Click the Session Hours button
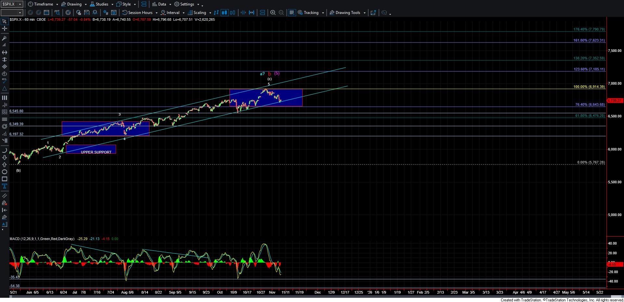Screen dimensions: 624x302 [x=140, y=13]
